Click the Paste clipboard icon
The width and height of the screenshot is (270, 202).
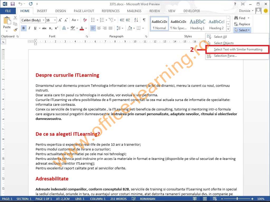coord(7,21)
